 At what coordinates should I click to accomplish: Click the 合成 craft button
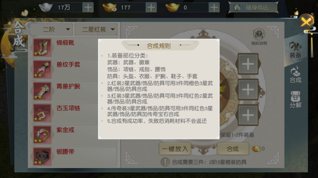[233, 149]
